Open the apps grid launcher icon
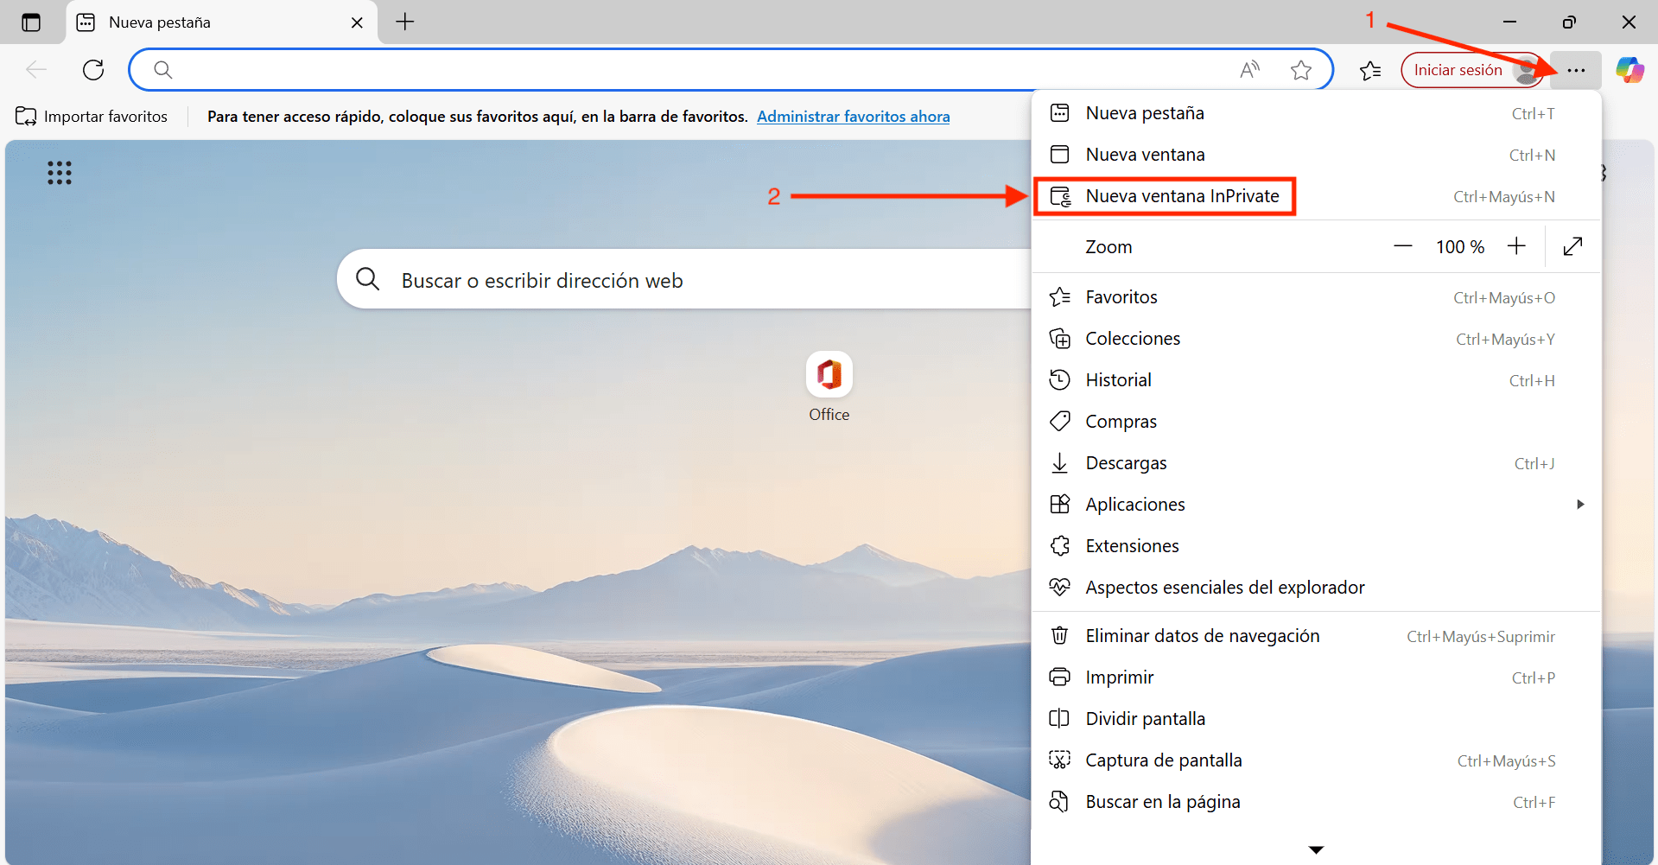The width and height of the screenshot is (1658, 865). pos(60,173)
